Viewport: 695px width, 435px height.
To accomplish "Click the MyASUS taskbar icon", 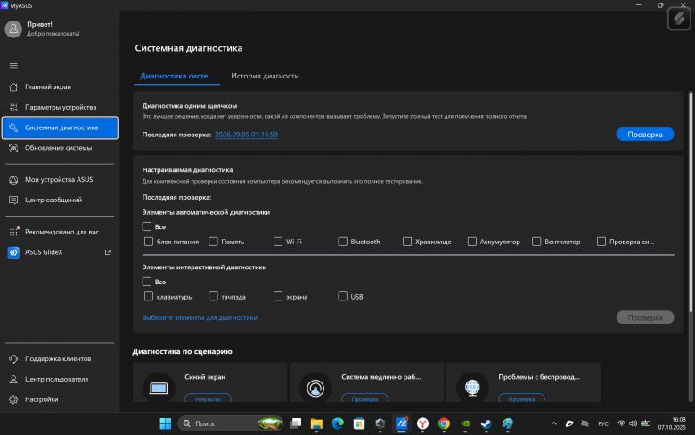I will (x=402, y=424).
